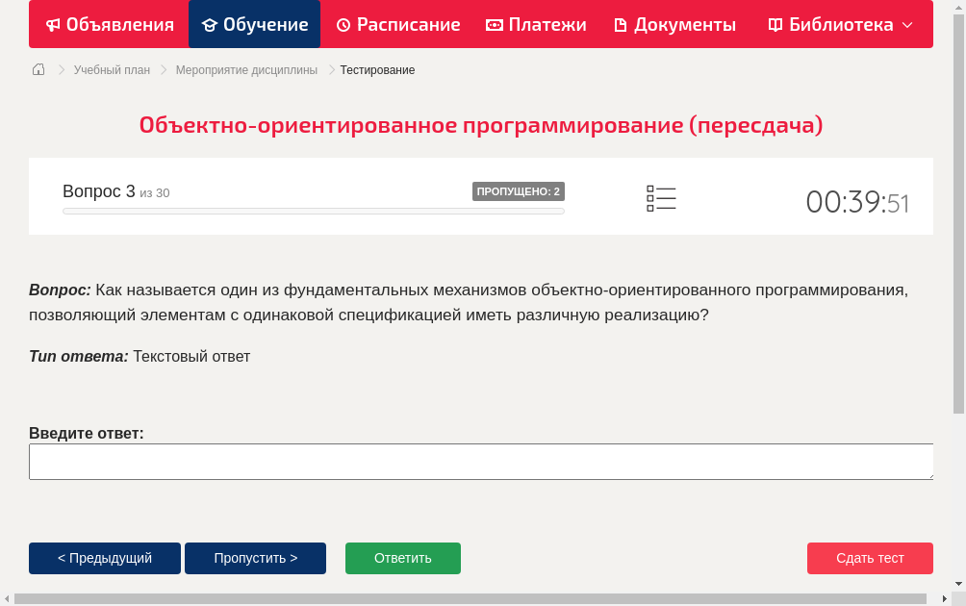The height and width of the screenshot is (606, 966).
Task: Click the document icon on Документы
Action: [x=622, y=24]
